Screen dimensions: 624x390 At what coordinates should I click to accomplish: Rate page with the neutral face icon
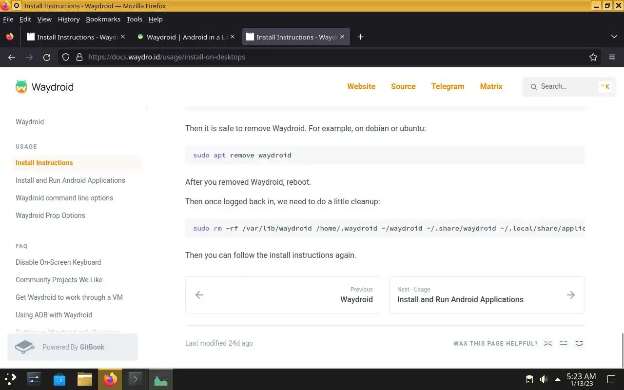click(x=564, y=343)
